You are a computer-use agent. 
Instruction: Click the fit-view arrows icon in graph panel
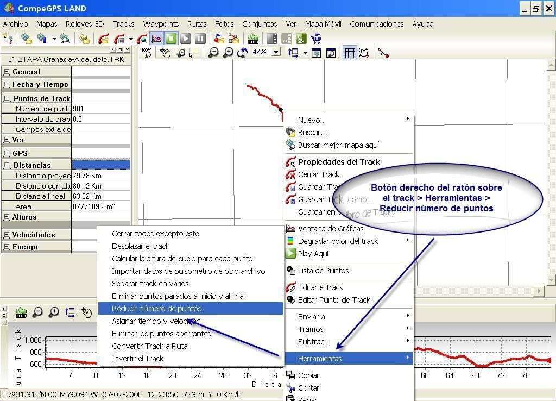pyautogui.click(x=70, y=312)
